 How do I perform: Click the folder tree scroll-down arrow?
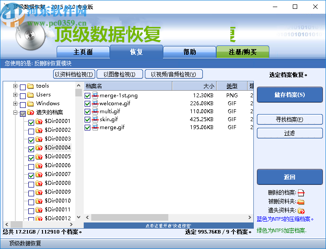pos(78,217)
